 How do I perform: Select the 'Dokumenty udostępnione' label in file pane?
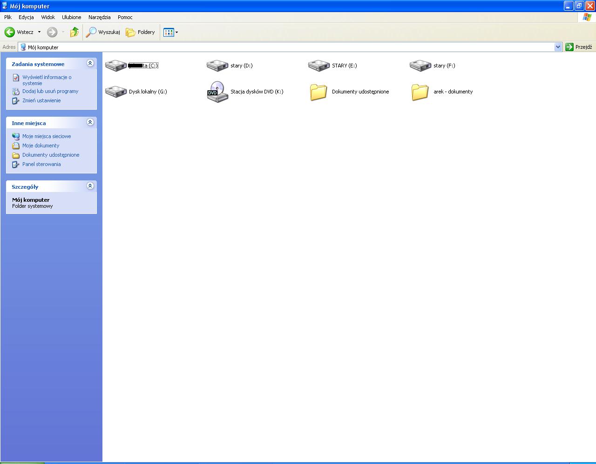click(360, 92)
